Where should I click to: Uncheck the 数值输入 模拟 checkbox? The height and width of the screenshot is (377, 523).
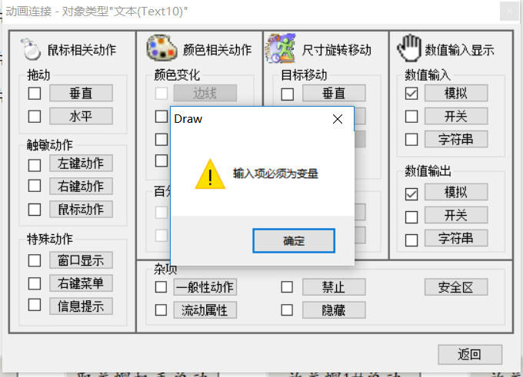coord(411,94)
